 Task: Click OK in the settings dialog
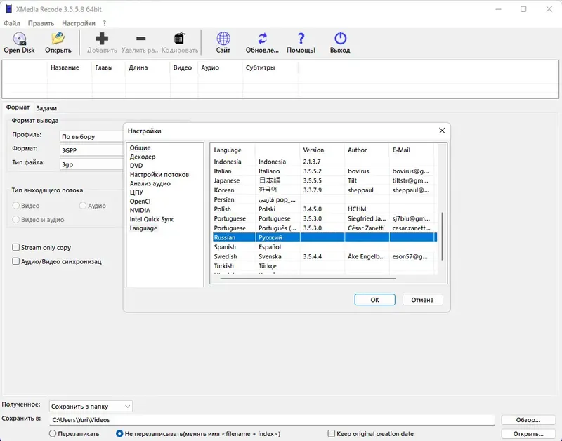[374, 300]
